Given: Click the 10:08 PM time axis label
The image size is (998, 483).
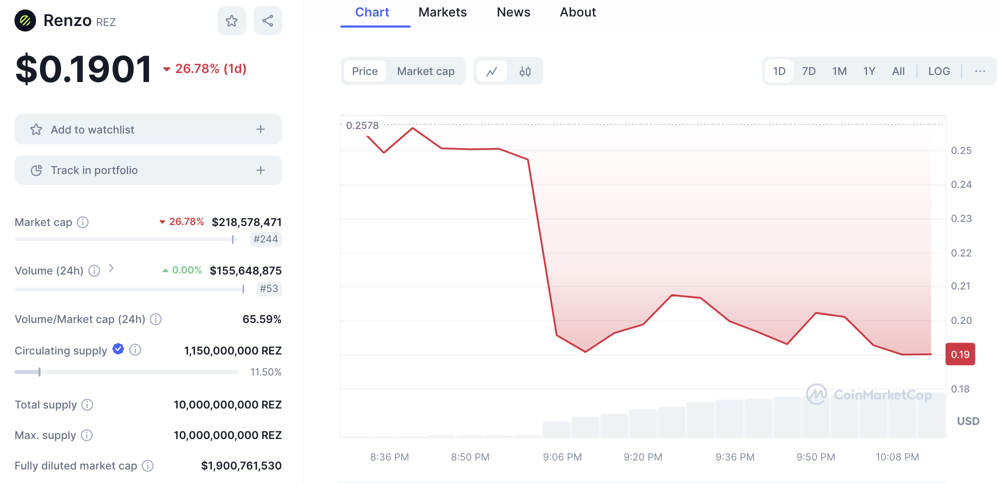Looking at the screenshot, I should pos(897,457).
